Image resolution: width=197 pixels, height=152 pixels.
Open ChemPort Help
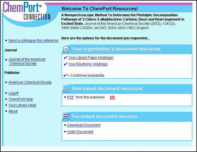pyautogui.click(x=21, y=99)
